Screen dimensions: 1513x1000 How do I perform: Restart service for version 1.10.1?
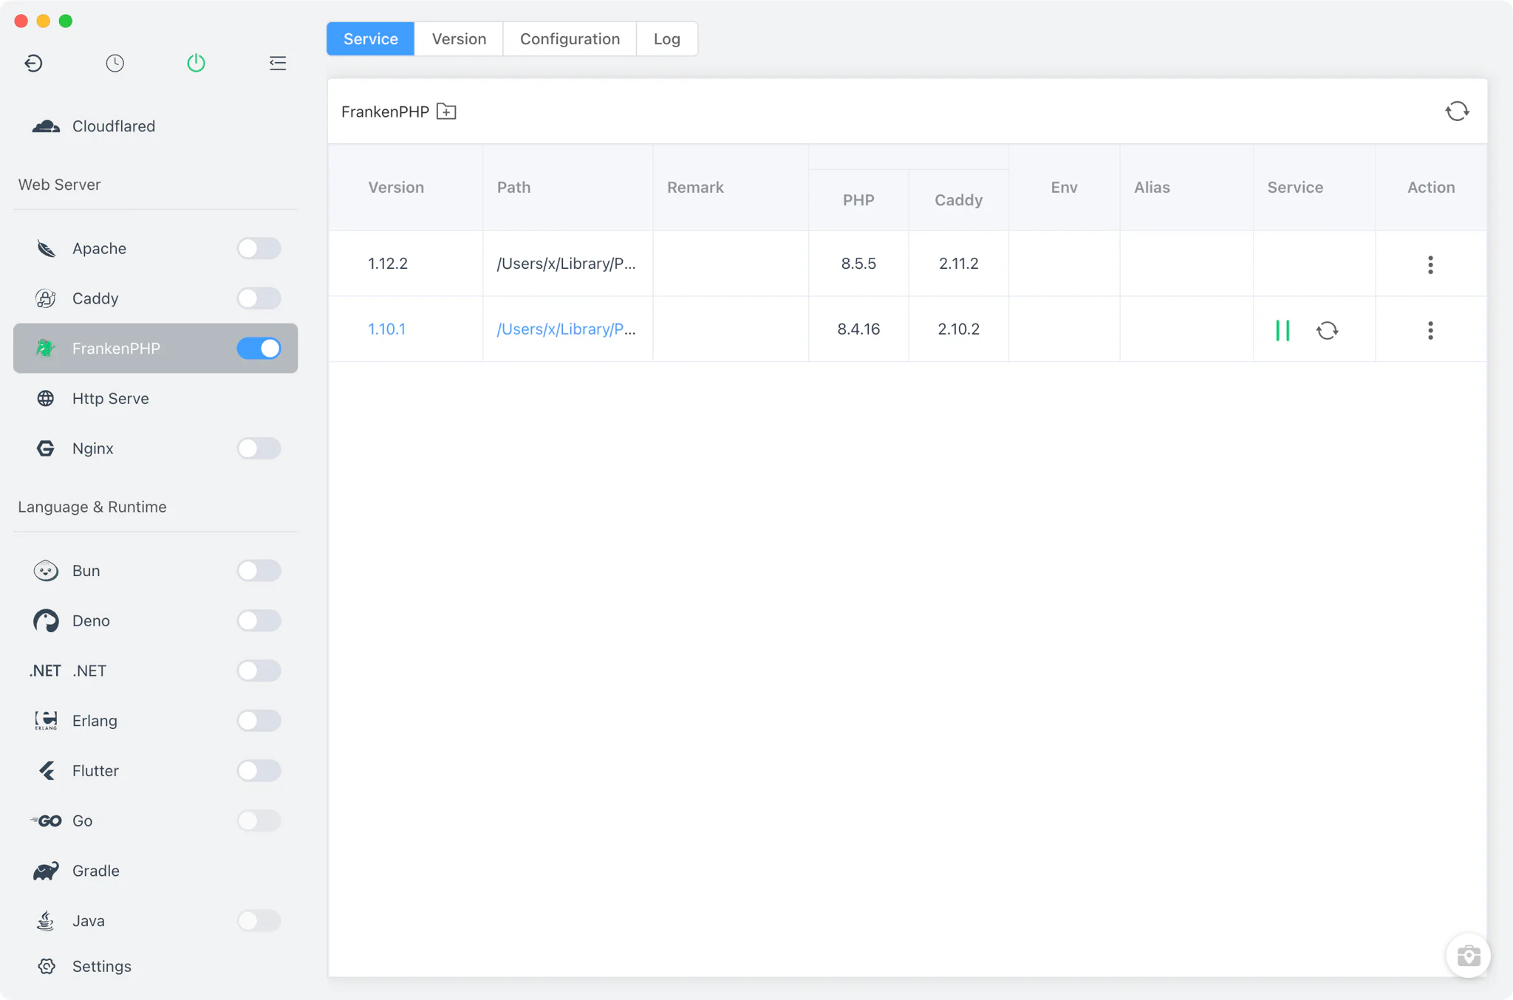1327,330
